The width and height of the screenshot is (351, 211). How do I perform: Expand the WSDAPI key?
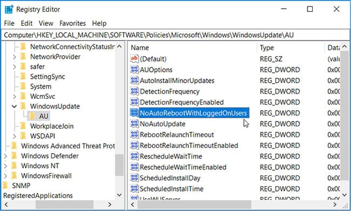(x=15, y=136)
